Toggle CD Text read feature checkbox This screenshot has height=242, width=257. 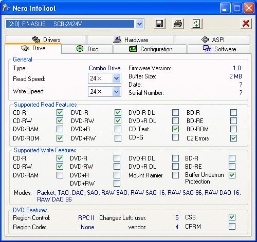(175, 129)
